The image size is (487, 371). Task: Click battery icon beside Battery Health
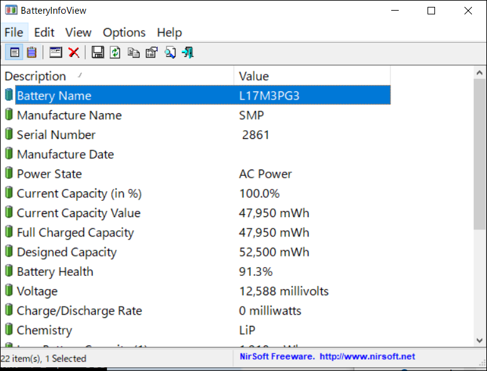pos(9,271)
